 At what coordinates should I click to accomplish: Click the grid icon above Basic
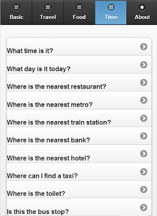click(x=16, y=7)
